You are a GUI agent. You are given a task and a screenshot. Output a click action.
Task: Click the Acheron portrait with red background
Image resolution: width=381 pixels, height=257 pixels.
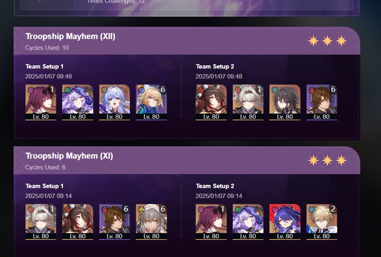click(285, 222)
